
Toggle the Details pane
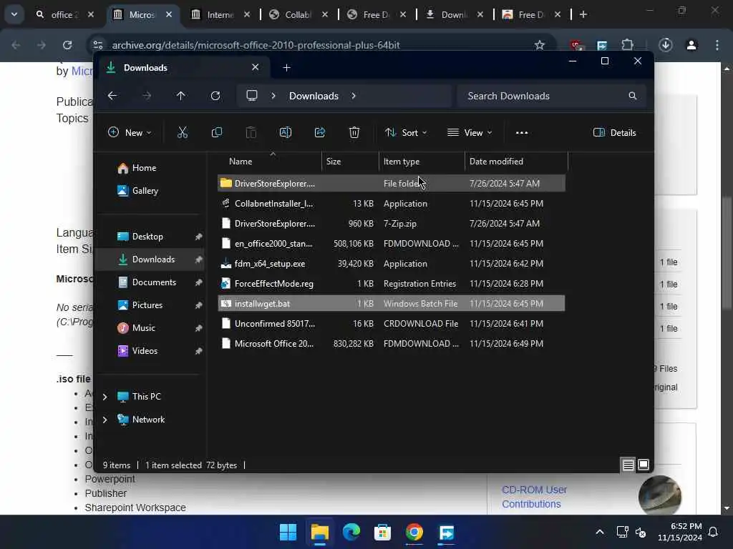pyautogui.click(x=614, y=132)
